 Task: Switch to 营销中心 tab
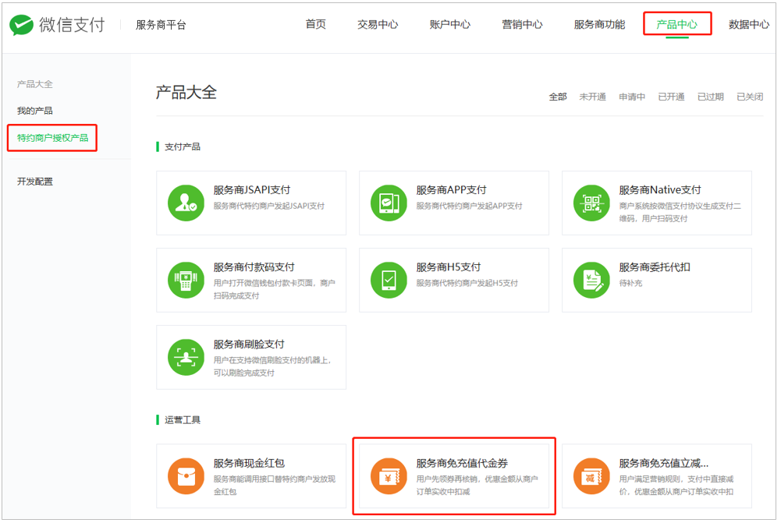tap(522, 24)
